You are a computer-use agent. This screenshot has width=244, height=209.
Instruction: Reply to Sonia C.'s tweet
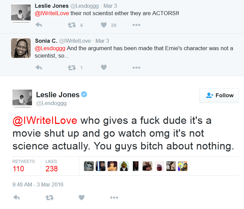[39, 68]
